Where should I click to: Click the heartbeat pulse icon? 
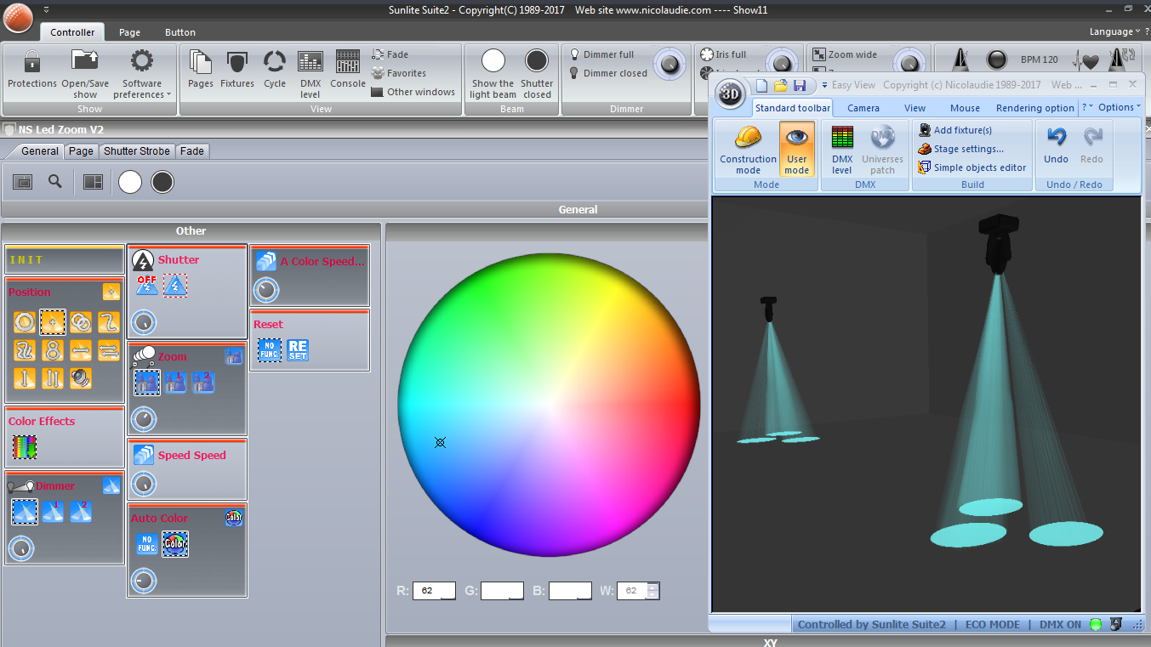tap(1085, 61)
